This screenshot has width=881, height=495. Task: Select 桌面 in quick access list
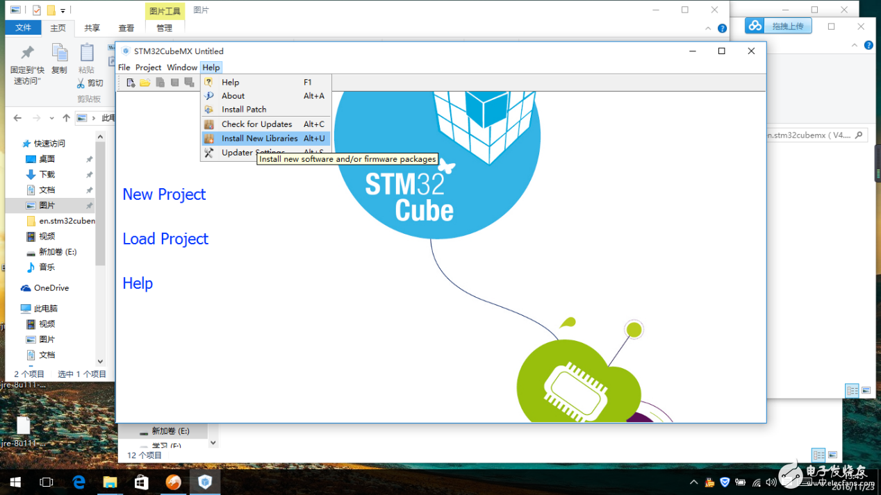pyautogui.click(x=47, y=159)
